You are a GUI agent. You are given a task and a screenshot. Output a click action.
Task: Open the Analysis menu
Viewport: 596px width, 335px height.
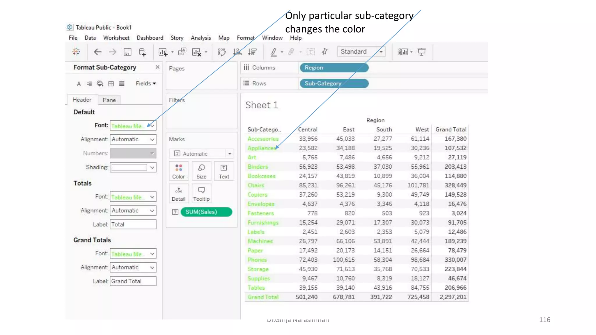[201, 38]
